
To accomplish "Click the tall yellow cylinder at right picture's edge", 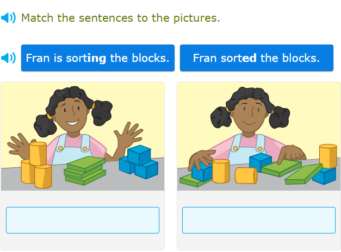I will tap(327, 156).
